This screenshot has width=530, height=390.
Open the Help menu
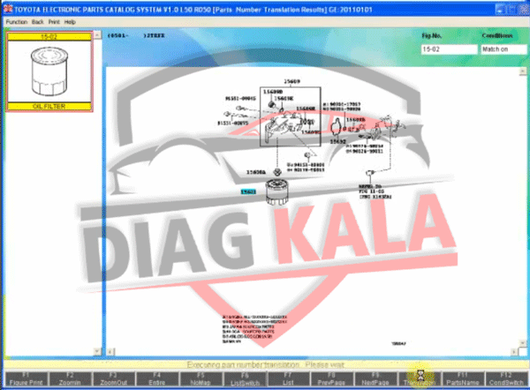tap(70, 22)
